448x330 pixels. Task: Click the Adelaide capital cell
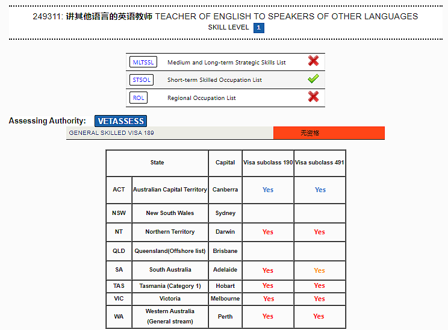225,270
